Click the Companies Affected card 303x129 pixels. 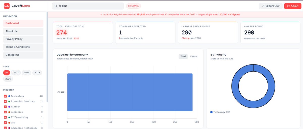[x=145, y=33]
